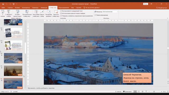The image size is (169, 95).
Task: Start slideshow from beginning (С начала)
Action: click(3, 13)
